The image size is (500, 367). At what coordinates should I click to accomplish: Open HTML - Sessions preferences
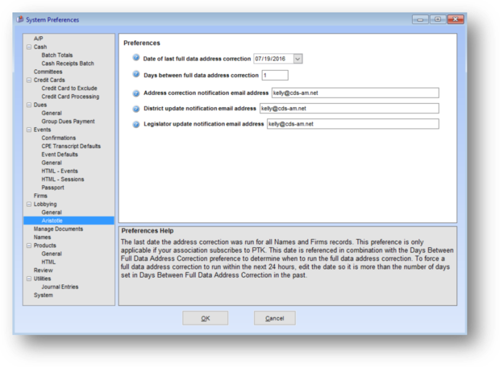[x=63, y=179]
